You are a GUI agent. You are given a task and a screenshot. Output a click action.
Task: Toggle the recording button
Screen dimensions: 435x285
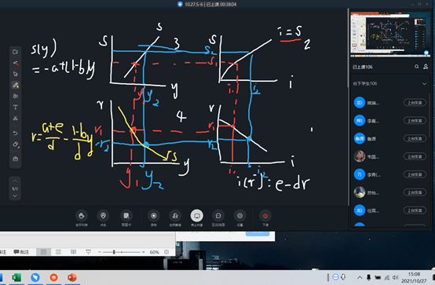154,216
